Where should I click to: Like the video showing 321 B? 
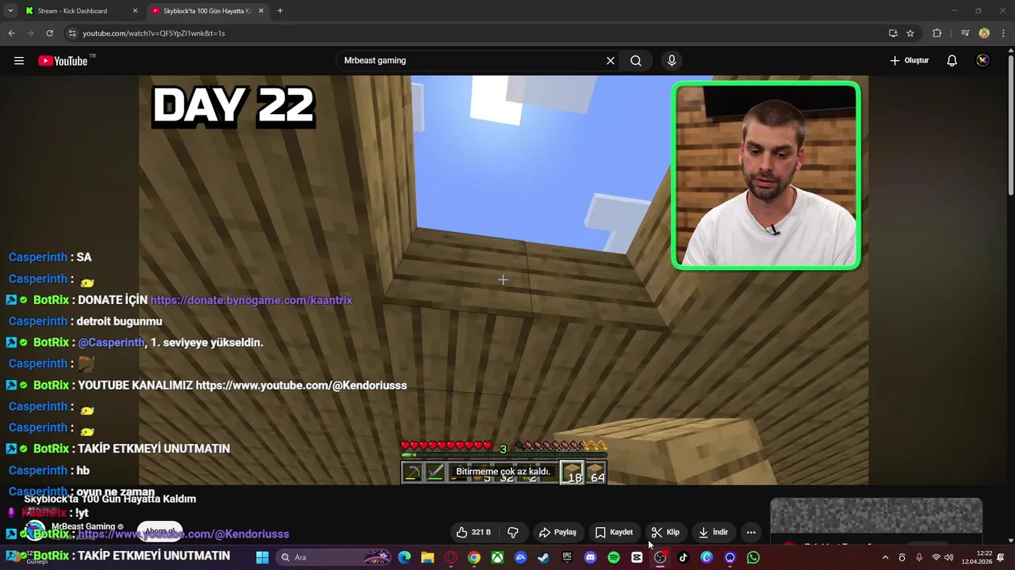(473, 532)
